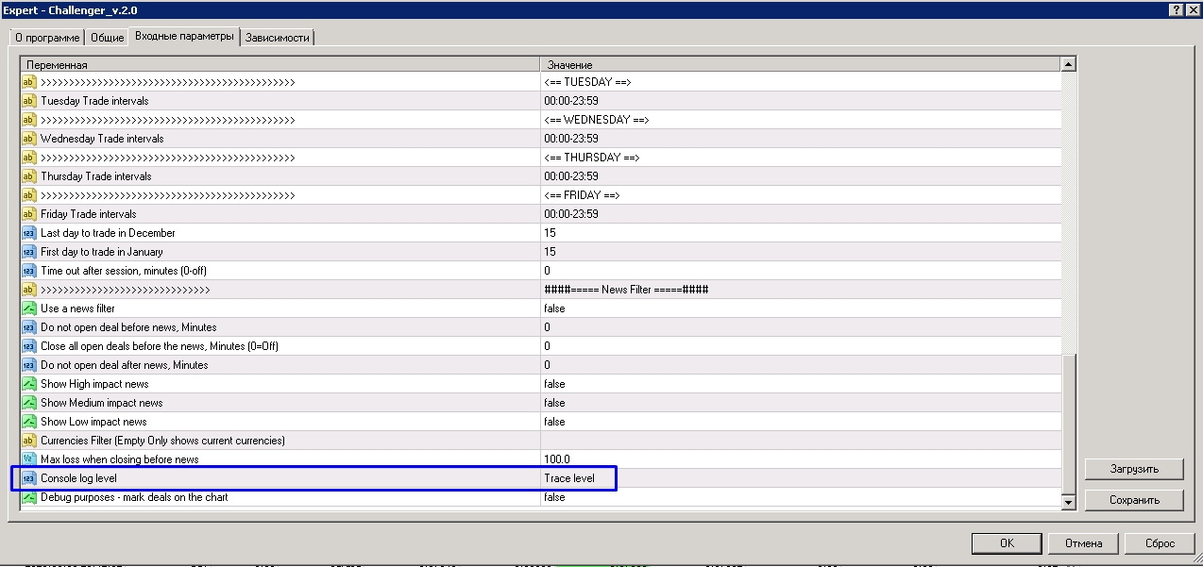
Task: Click the OK button
Action: point(1007,543)
